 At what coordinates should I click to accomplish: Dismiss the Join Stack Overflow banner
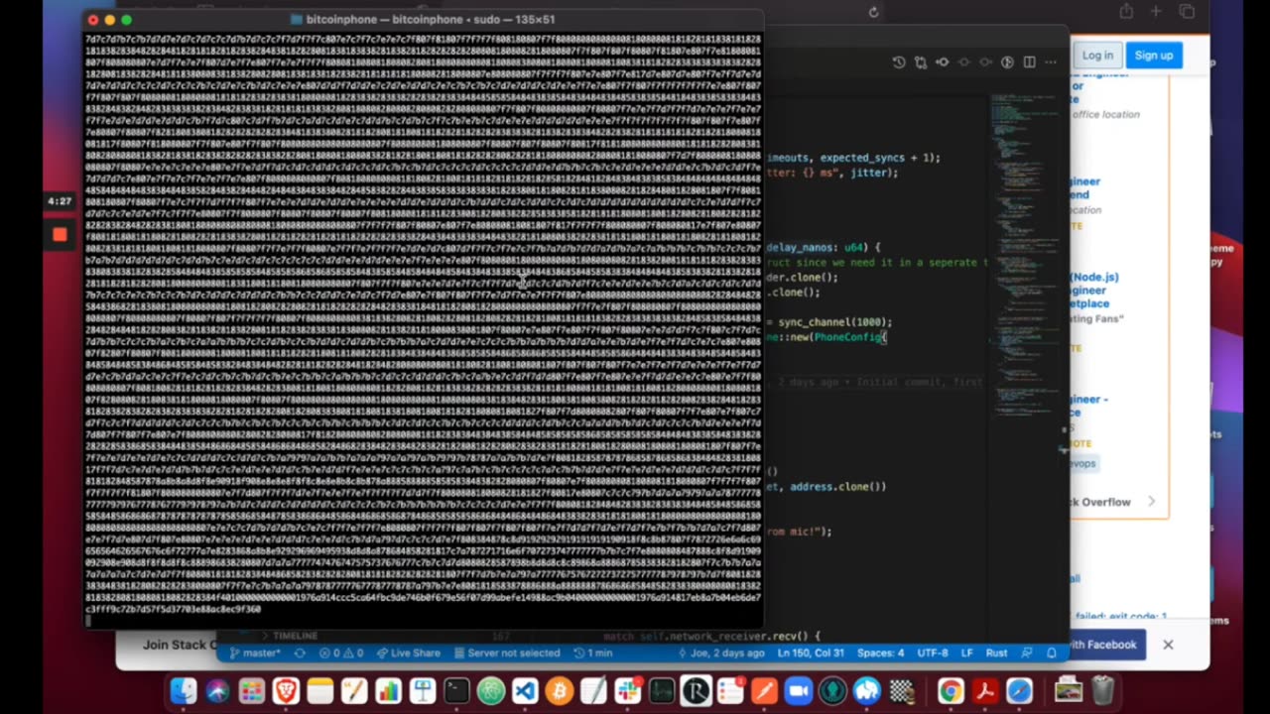pos(1168,645)
